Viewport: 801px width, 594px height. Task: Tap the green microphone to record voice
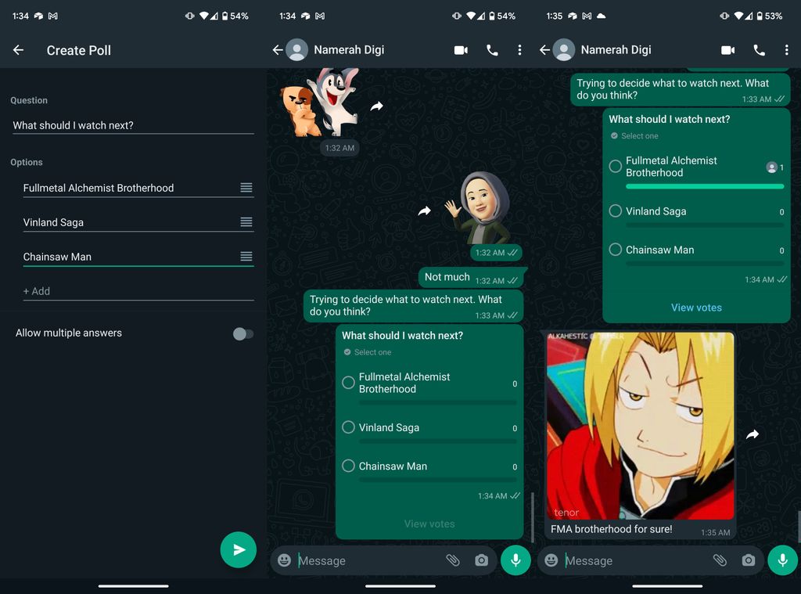point(782,560)
